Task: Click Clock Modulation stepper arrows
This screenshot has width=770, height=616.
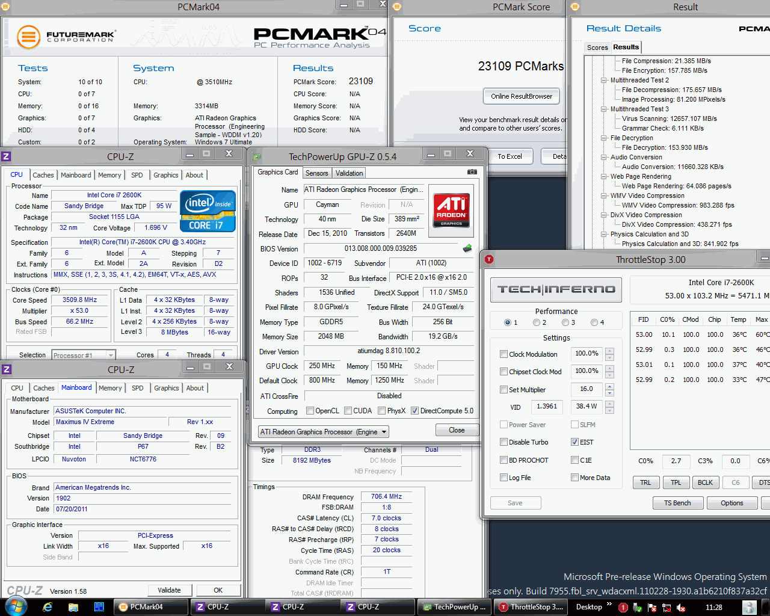Action: (609, 354)
